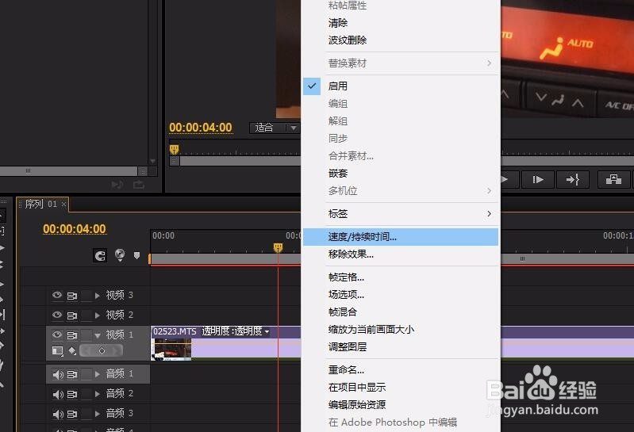Toggle the Snap magnet icon in timeline
The image size is (634, 432).
tap(100, 255)
